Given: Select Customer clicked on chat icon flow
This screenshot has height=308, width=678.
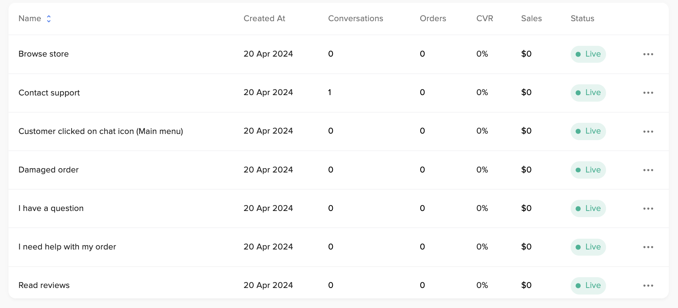Looking at the screenshot, I should [x=100, y=131].
